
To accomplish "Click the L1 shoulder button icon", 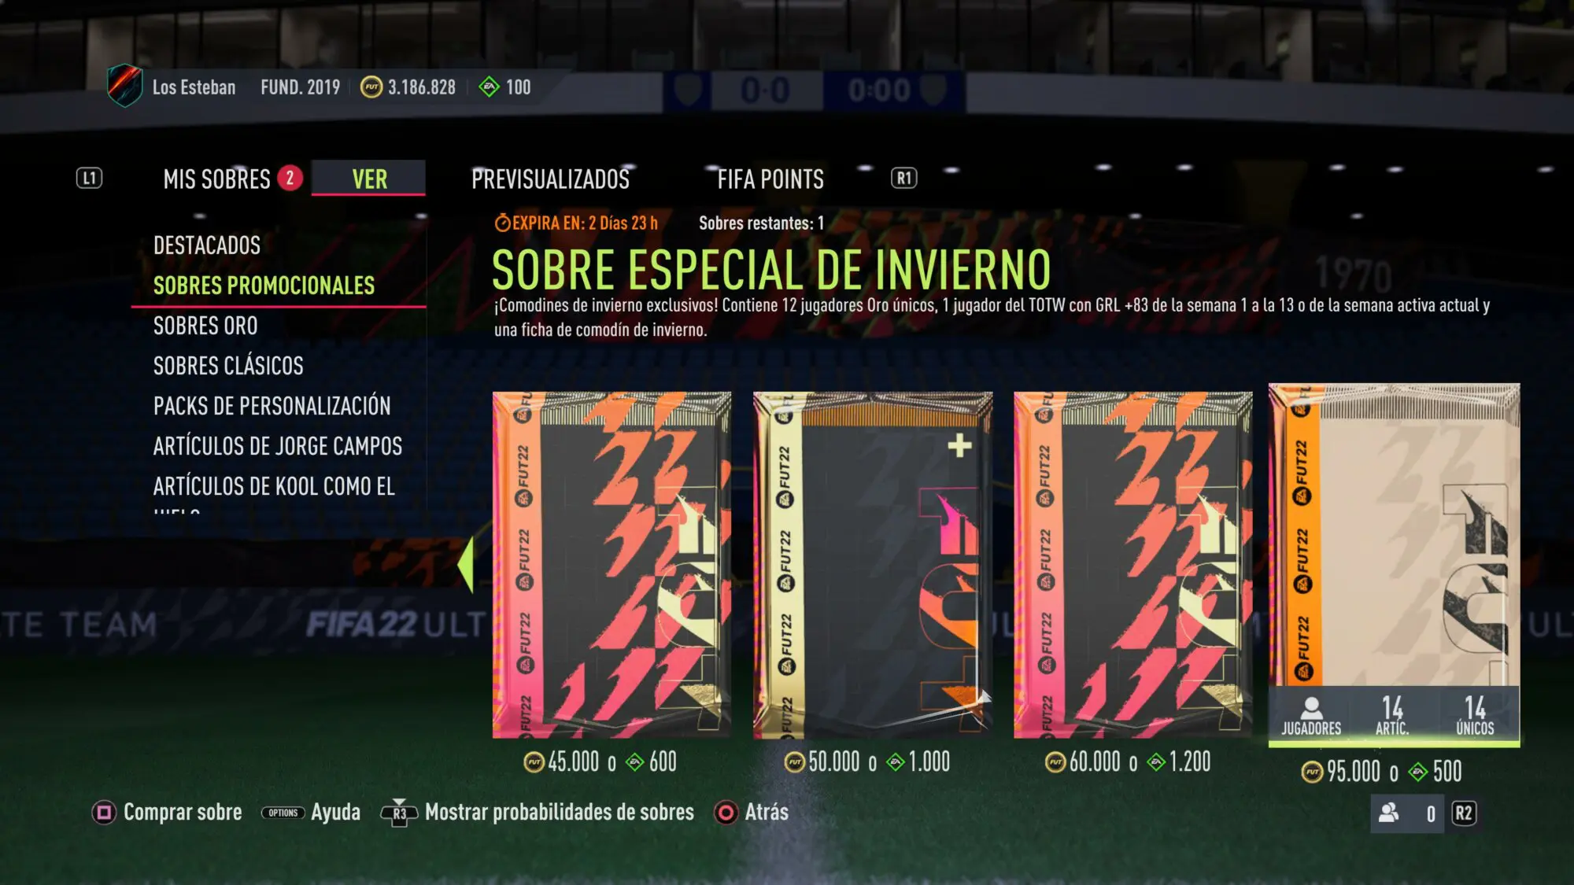I will click(89, 179).
